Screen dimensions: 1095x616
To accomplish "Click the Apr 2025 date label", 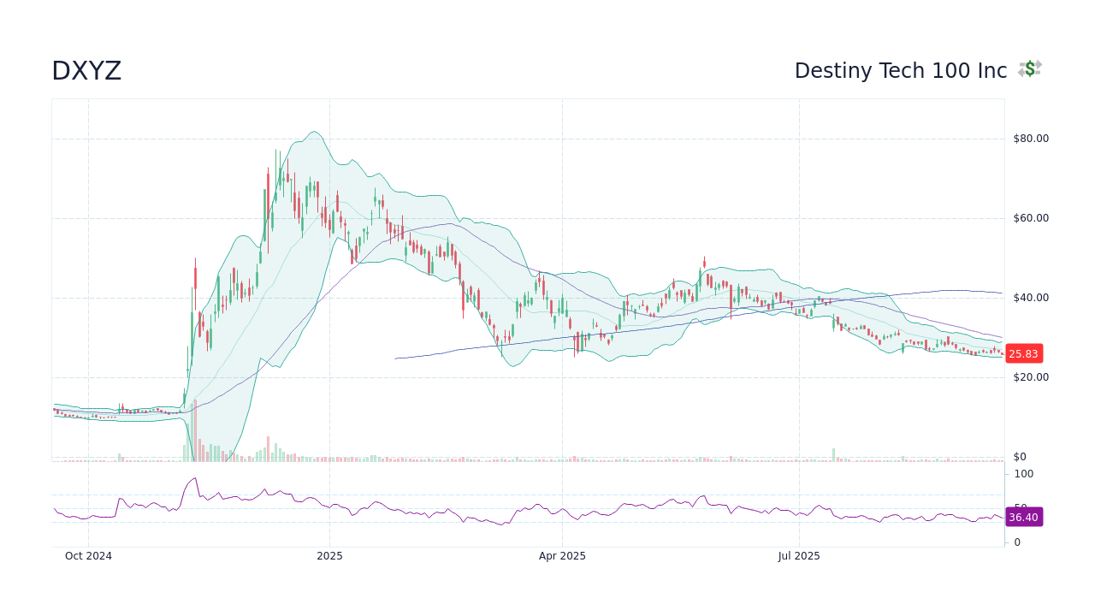I will pos(562,555).
